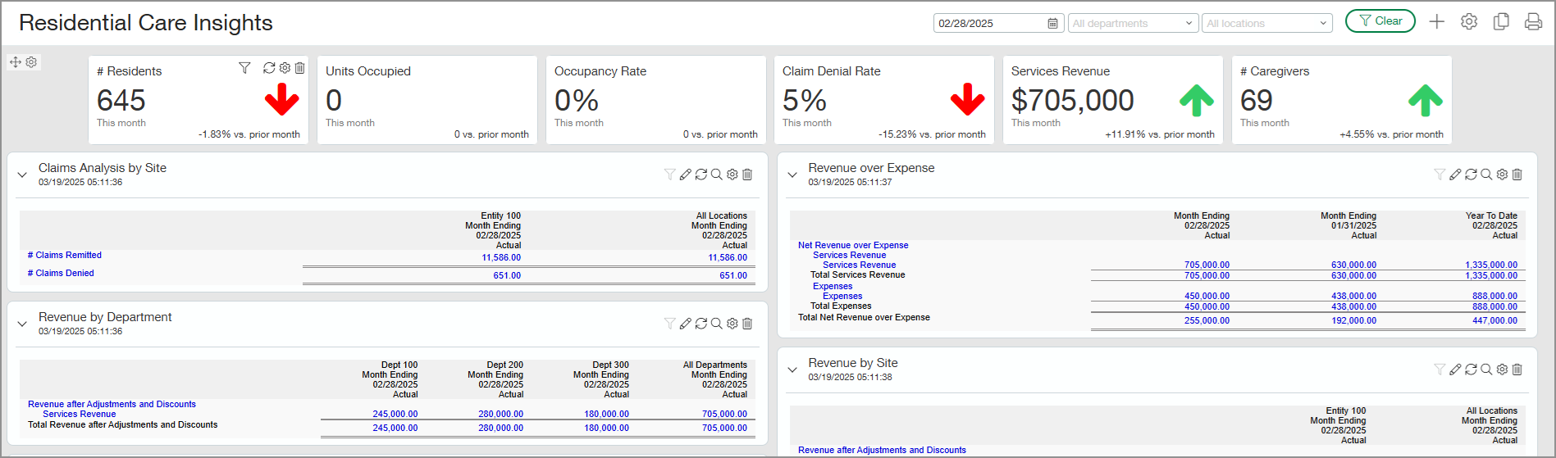Filter the # Residents card
1556x458 pixels.
(x=244, y=68)
